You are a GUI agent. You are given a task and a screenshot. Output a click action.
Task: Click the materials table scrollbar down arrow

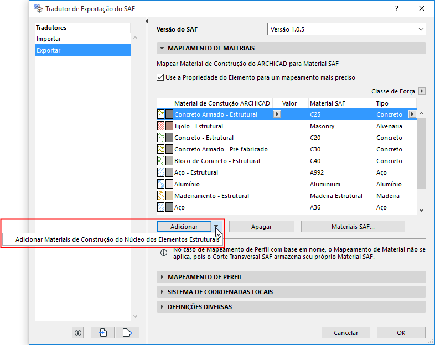[421, 210]
